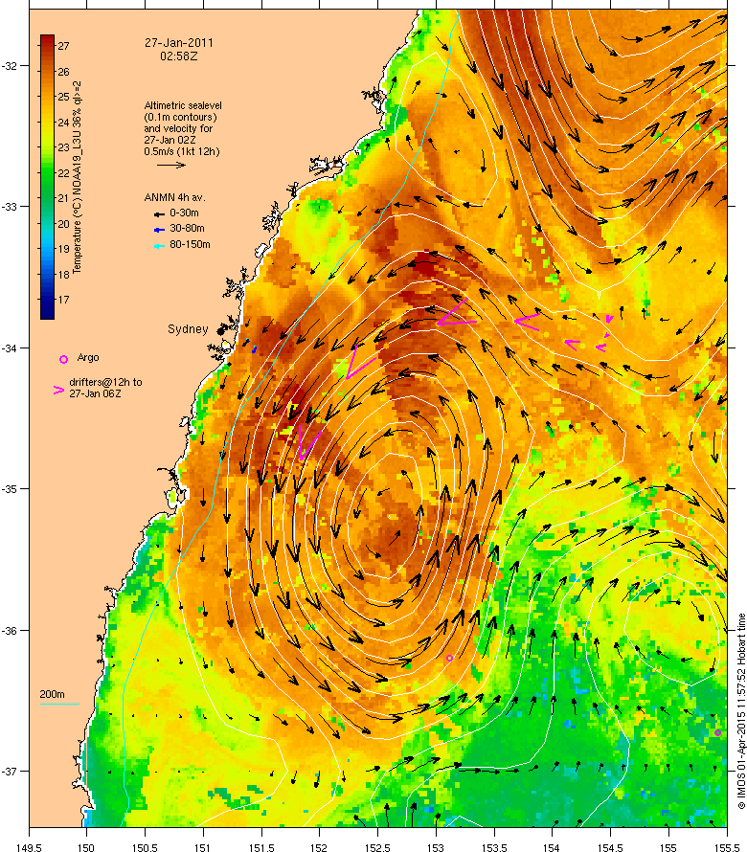Viewport: 747px width, 852px height.
Task: Click the magenta drifter chevron near 153.8E 33.8S
Action: [527, 322]
